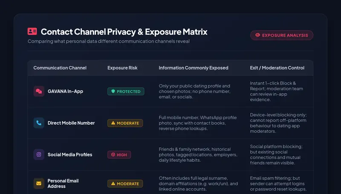Click the Exit / Moderation Control column header
The image size is (341, 194).
[277, 68]
